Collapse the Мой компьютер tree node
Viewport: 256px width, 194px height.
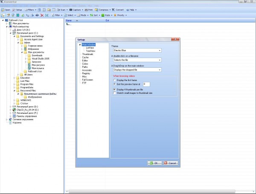7,26
